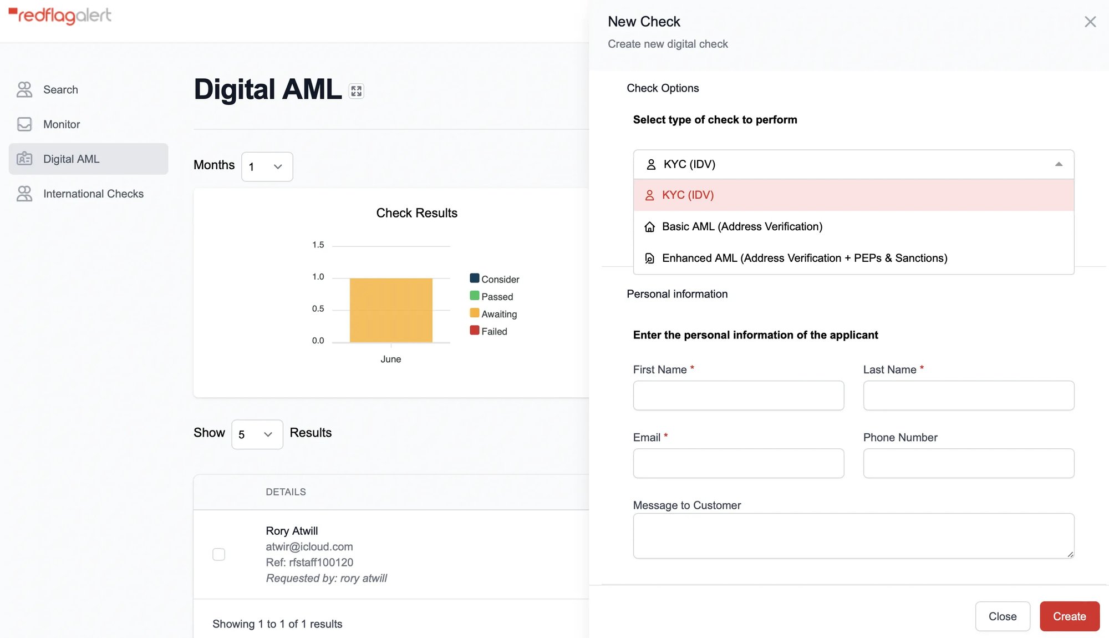Click the First Name input field
Screen dimensions: 1109x638
[738, 395]
